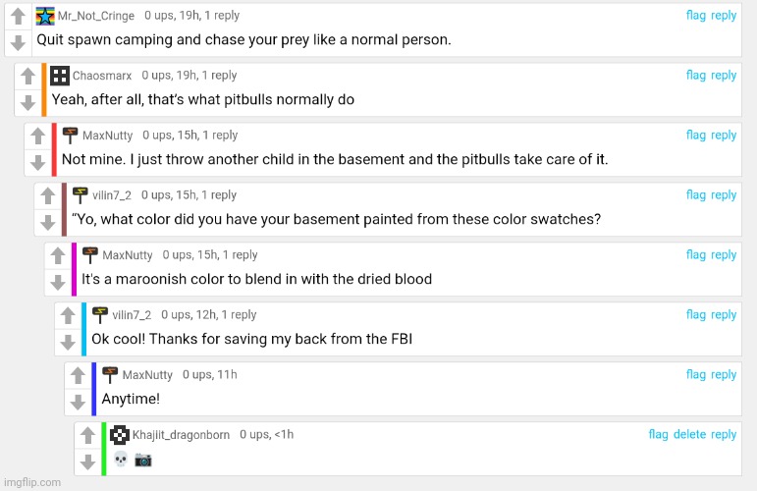The height and width of the screenshot is (491, 757).
Task: Open vilin7_2's profile from swatches comment
Action: pos(112,195)
